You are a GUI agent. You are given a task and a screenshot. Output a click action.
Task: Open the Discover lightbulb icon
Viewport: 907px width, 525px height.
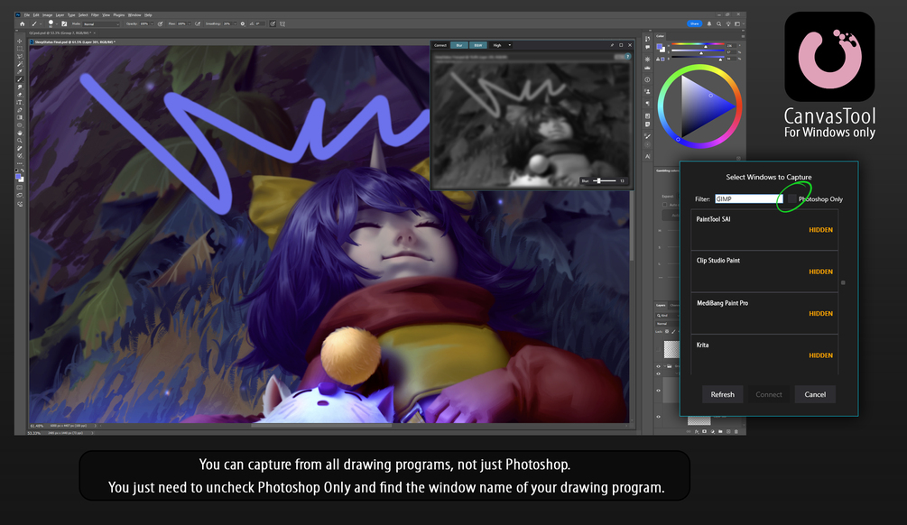coord(728,23)
